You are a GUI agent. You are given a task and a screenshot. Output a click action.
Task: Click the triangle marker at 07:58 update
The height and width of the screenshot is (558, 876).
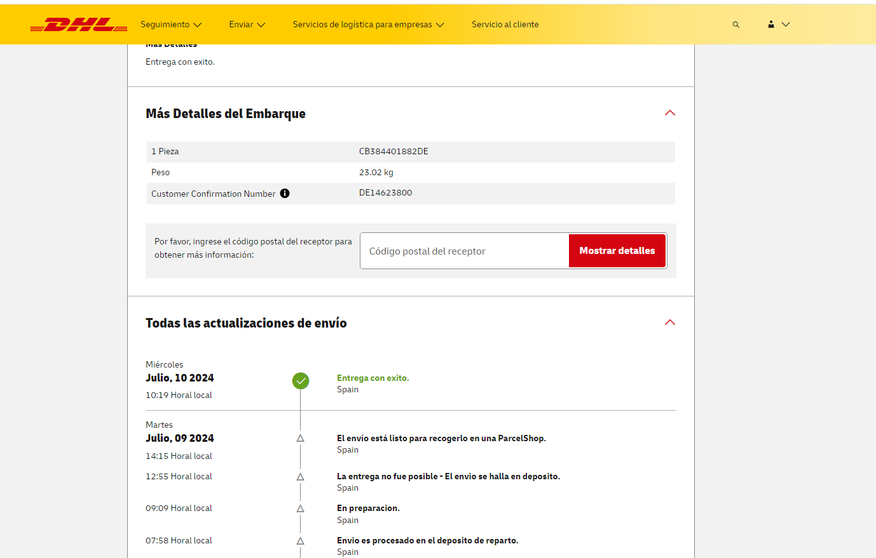(x=301, y=541)
